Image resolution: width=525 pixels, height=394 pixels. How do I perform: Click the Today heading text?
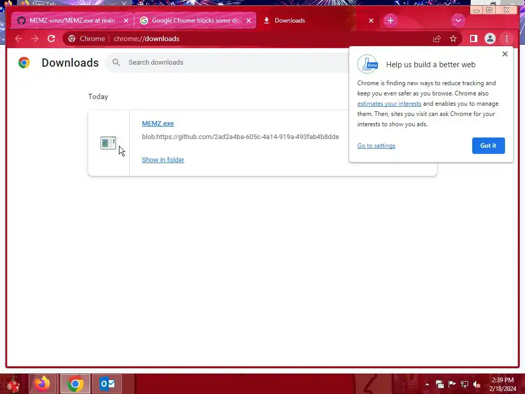tap(98, 97)
